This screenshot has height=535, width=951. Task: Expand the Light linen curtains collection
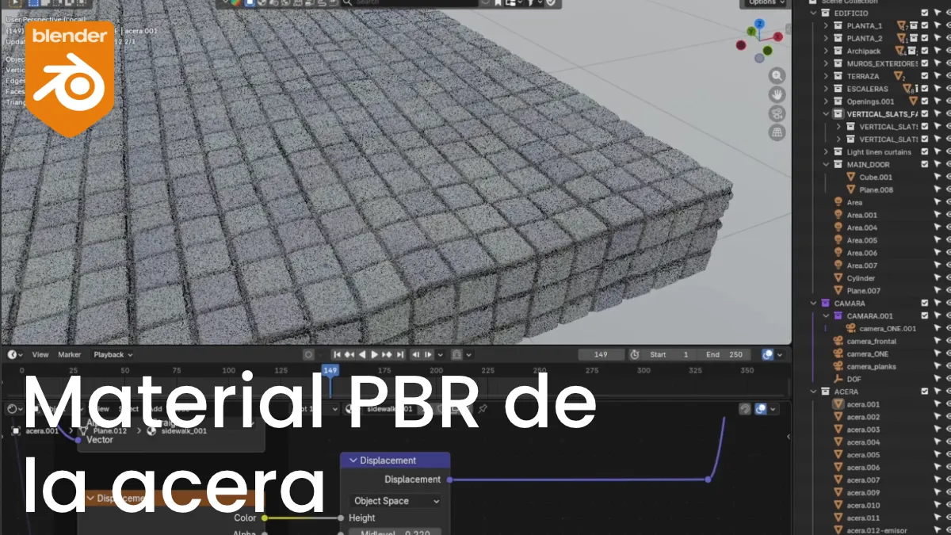click(x=826, y=151)
